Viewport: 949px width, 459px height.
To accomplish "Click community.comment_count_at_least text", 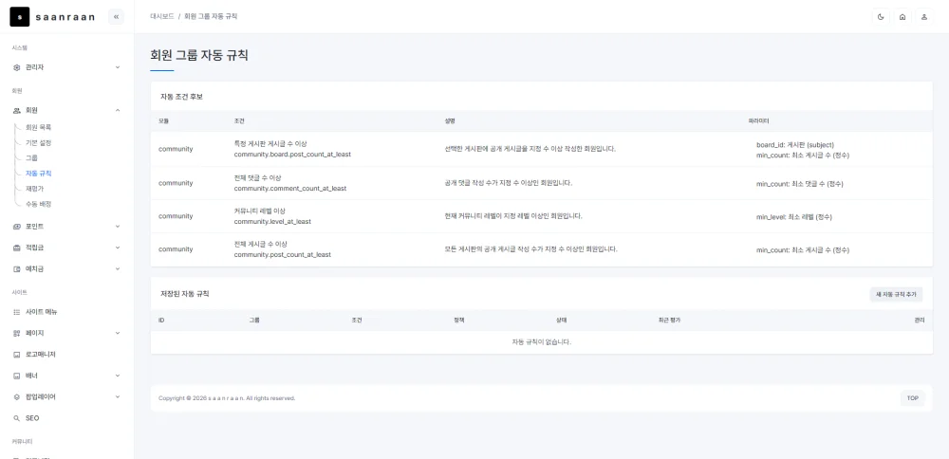I will [289, 188].
